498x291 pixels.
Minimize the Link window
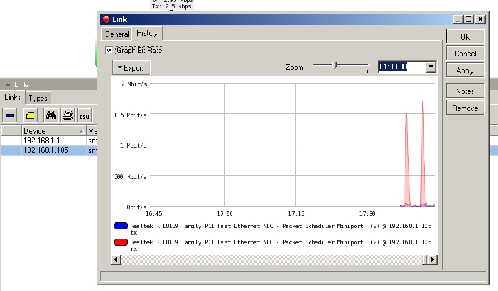[x=457, y=19]
